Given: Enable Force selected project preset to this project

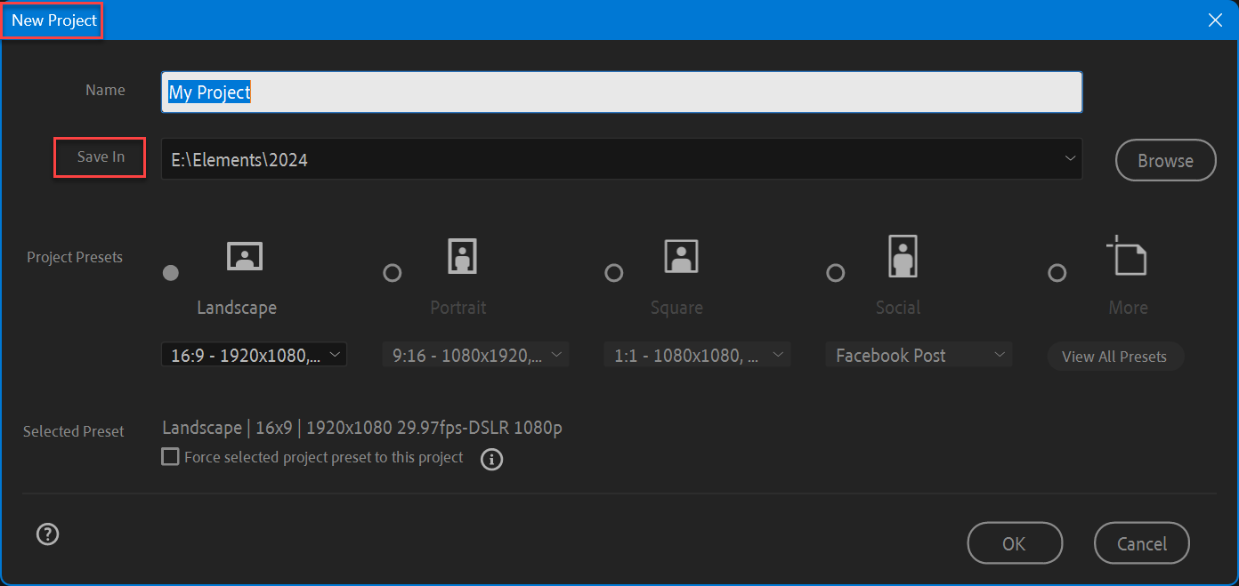Looking at the screenshot, I should click(x=169, y=456).
